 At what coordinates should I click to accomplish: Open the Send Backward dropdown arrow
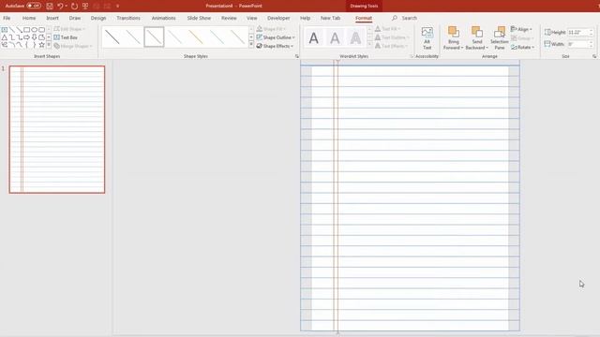point(487,48)
